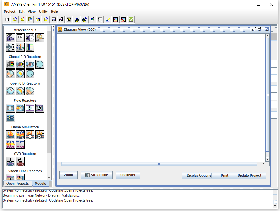
Task: Click the Save Project floppy disk icon
Action: 54,20
